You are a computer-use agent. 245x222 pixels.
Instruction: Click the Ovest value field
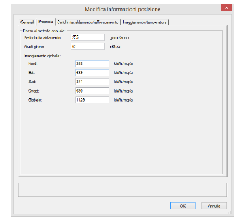coord(92,91)
